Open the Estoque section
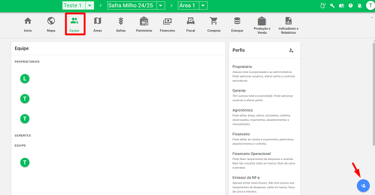Image resolution: width=375 pixels, height=195 pixels. pos(237,24)
